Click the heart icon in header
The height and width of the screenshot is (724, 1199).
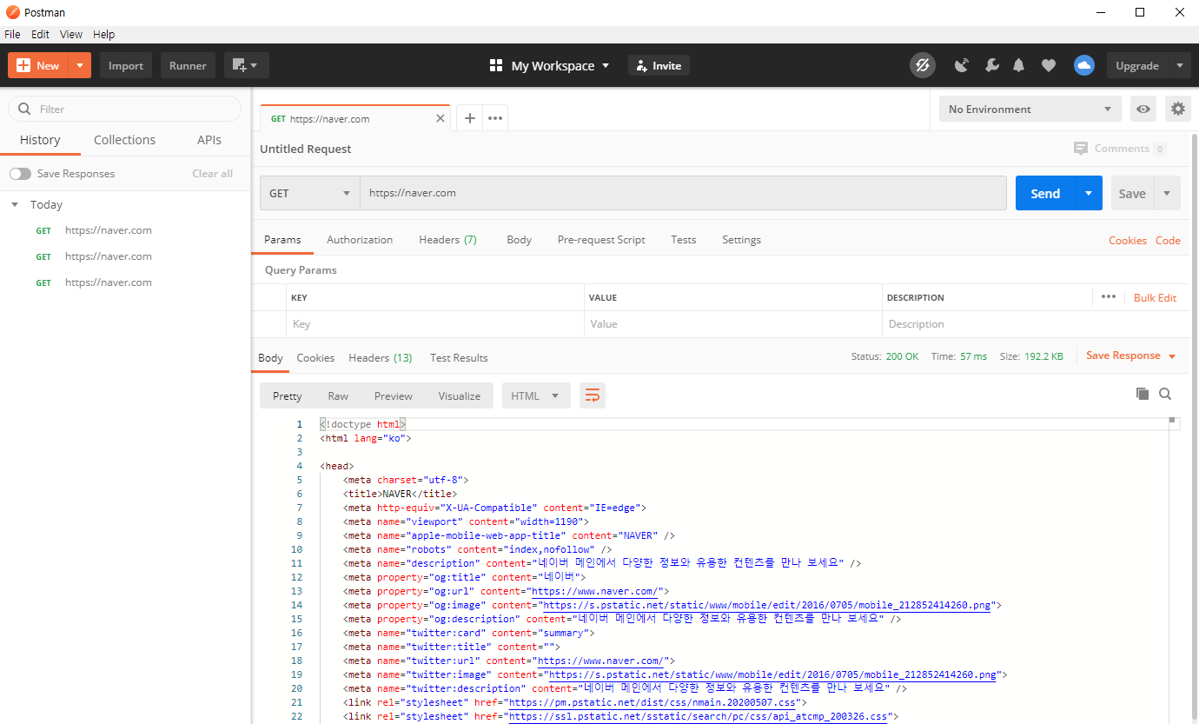click(x=1049, y=65)
